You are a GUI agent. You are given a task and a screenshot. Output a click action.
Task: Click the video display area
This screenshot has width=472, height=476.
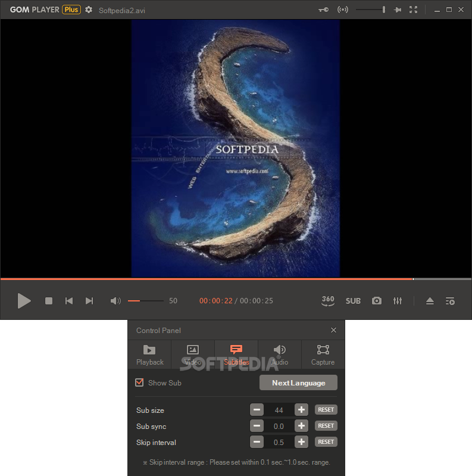point(236,148)
